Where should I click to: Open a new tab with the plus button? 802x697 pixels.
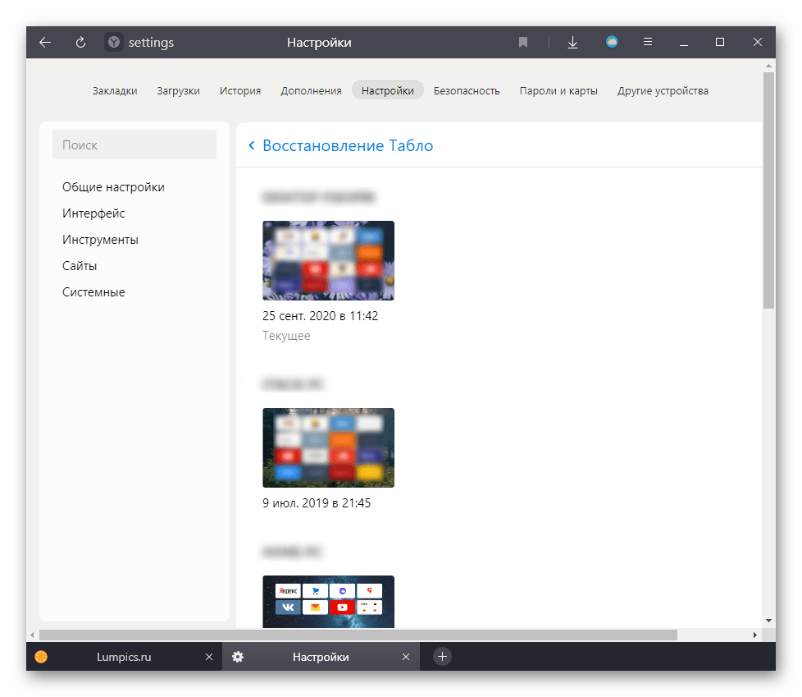pyautogui.click(x=442, y=657)
